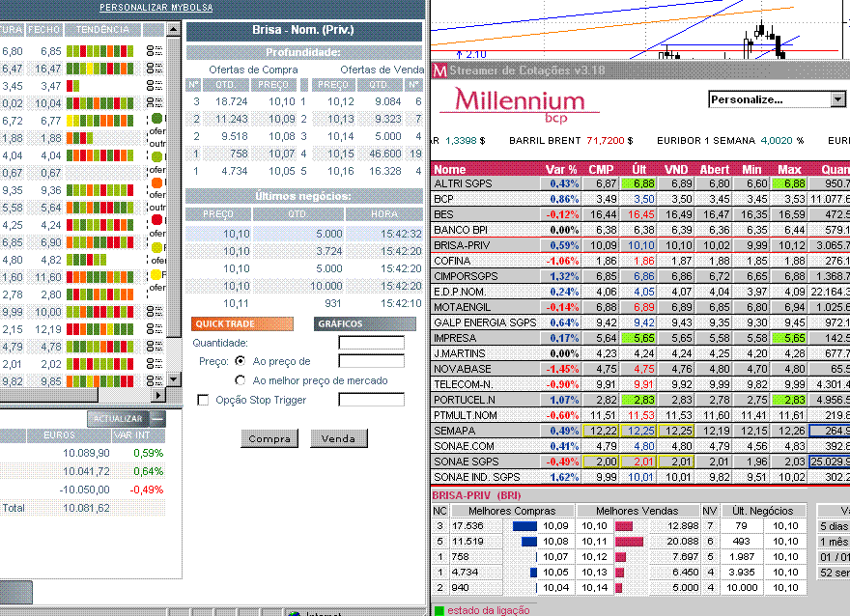Open the PERSONALIZAR MYBOLSA link
The width and height of the screenshot is (850, 616).
pyautogui.click(x=156, y=8)
